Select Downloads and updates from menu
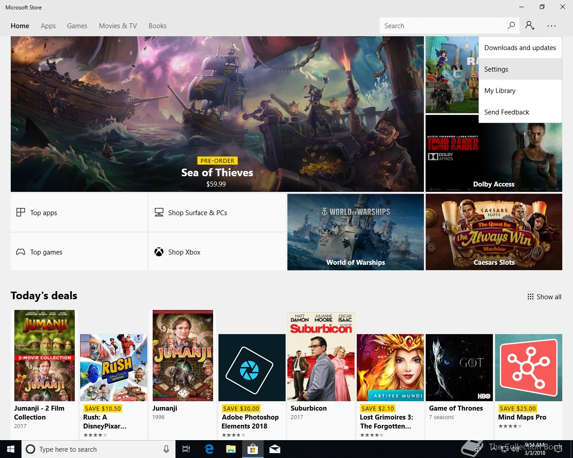The image size is (573, 458). [x=520, y=48]
